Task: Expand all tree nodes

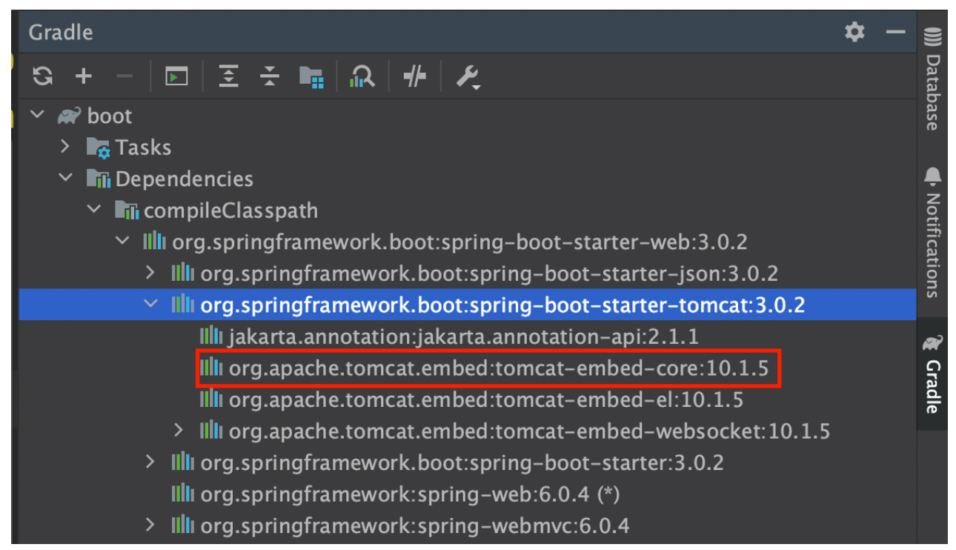Action: (229, 76)
